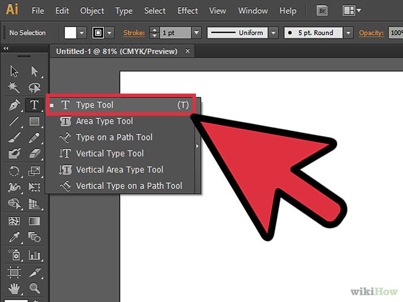The width and height of the screenshot is (403, 302).
Task: Open Adobe Bridge with Br icon
Action: pyautogui.click(x=322, y=11)
